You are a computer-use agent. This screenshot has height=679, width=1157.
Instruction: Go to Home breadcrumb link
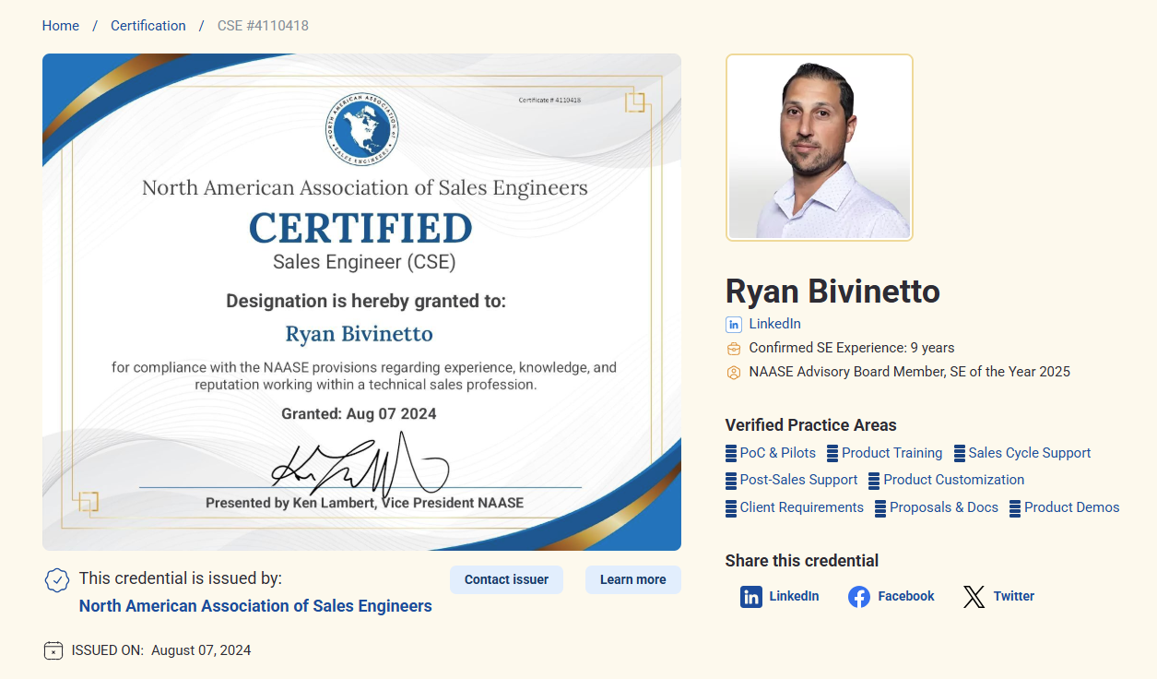pos(61,26)
